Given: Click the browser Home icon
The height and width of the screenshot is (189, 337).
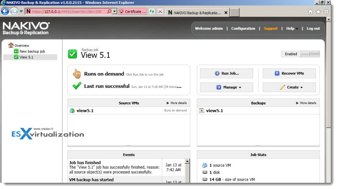Looking at the screenshot, I should tap(311, 12).
